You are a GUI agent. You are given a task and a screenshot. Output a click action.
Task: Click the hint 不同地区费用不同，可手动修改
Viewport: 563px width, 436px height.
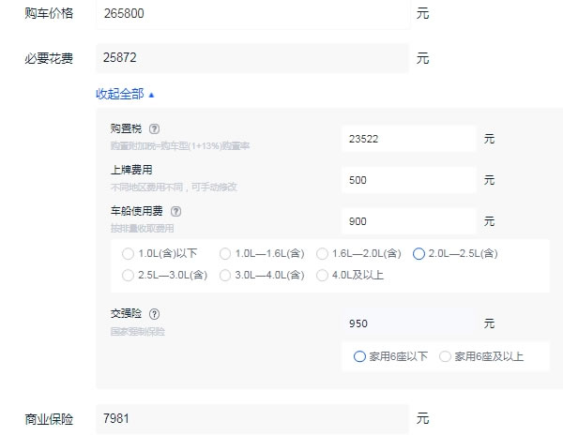point(174,187)
